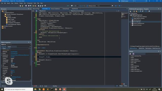
Task: Select the ToolBar1: TToolBar node in Structure
Action: tap(12, 18)
